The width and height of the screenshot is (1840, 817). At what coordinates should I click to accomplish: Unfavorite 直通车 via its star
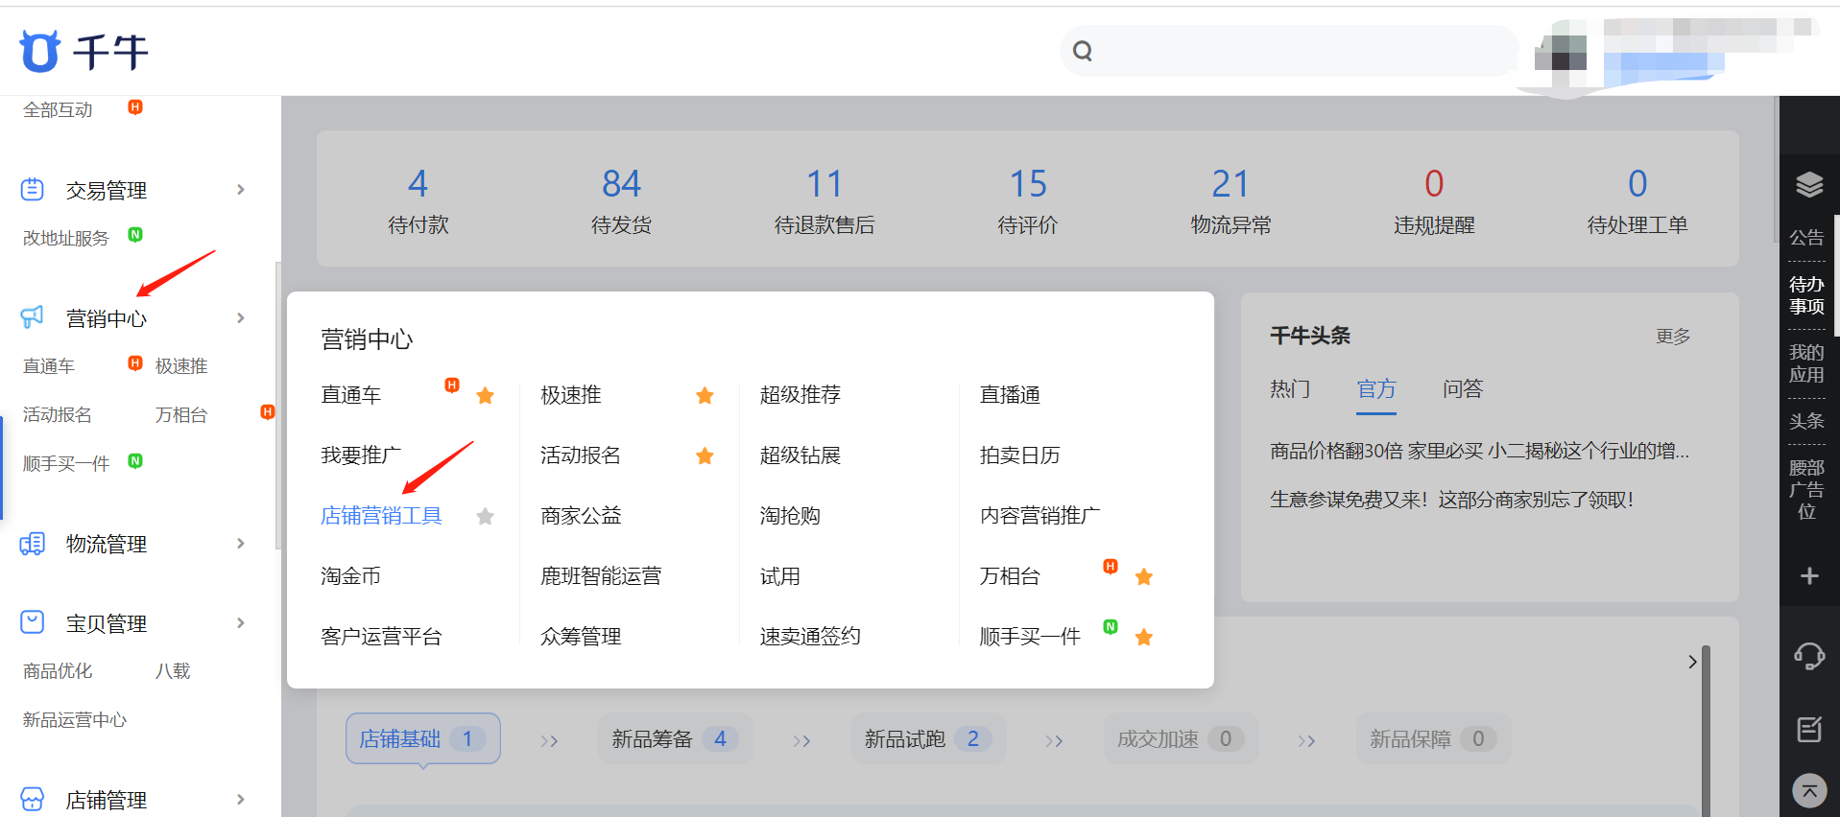click(486, 395)
